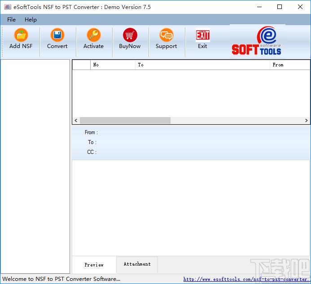This screenshot has height=284, width=311.
Task: Close the NSF to PST Converter window
Action: [x=300, y=7]
